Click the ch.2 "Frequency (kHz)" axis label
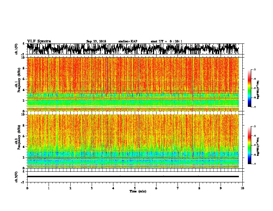Screen dimensions: 273x211 coord(19,137)
